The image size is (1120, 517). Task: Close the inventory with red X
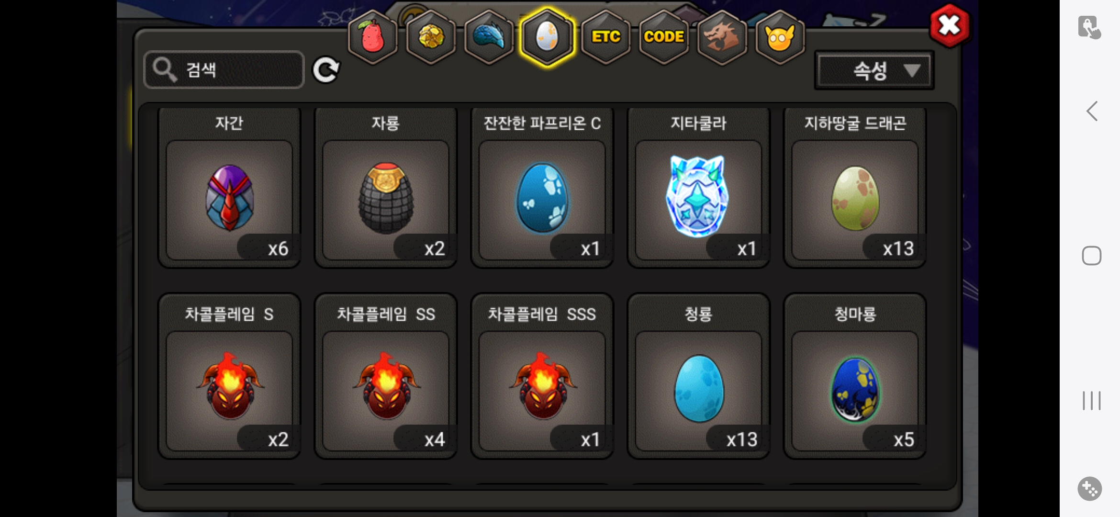950,25
